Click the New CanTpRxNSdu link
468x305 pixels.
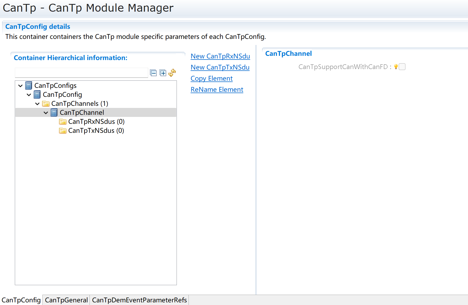(x=220, y=56)
